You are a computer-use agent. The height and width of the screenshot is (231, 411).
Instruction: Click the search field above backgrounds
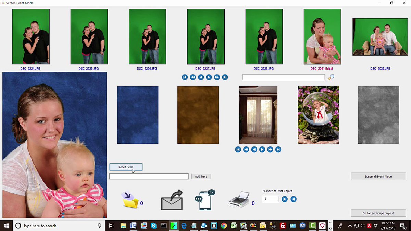pyautogui.click(x=284, y=77)
